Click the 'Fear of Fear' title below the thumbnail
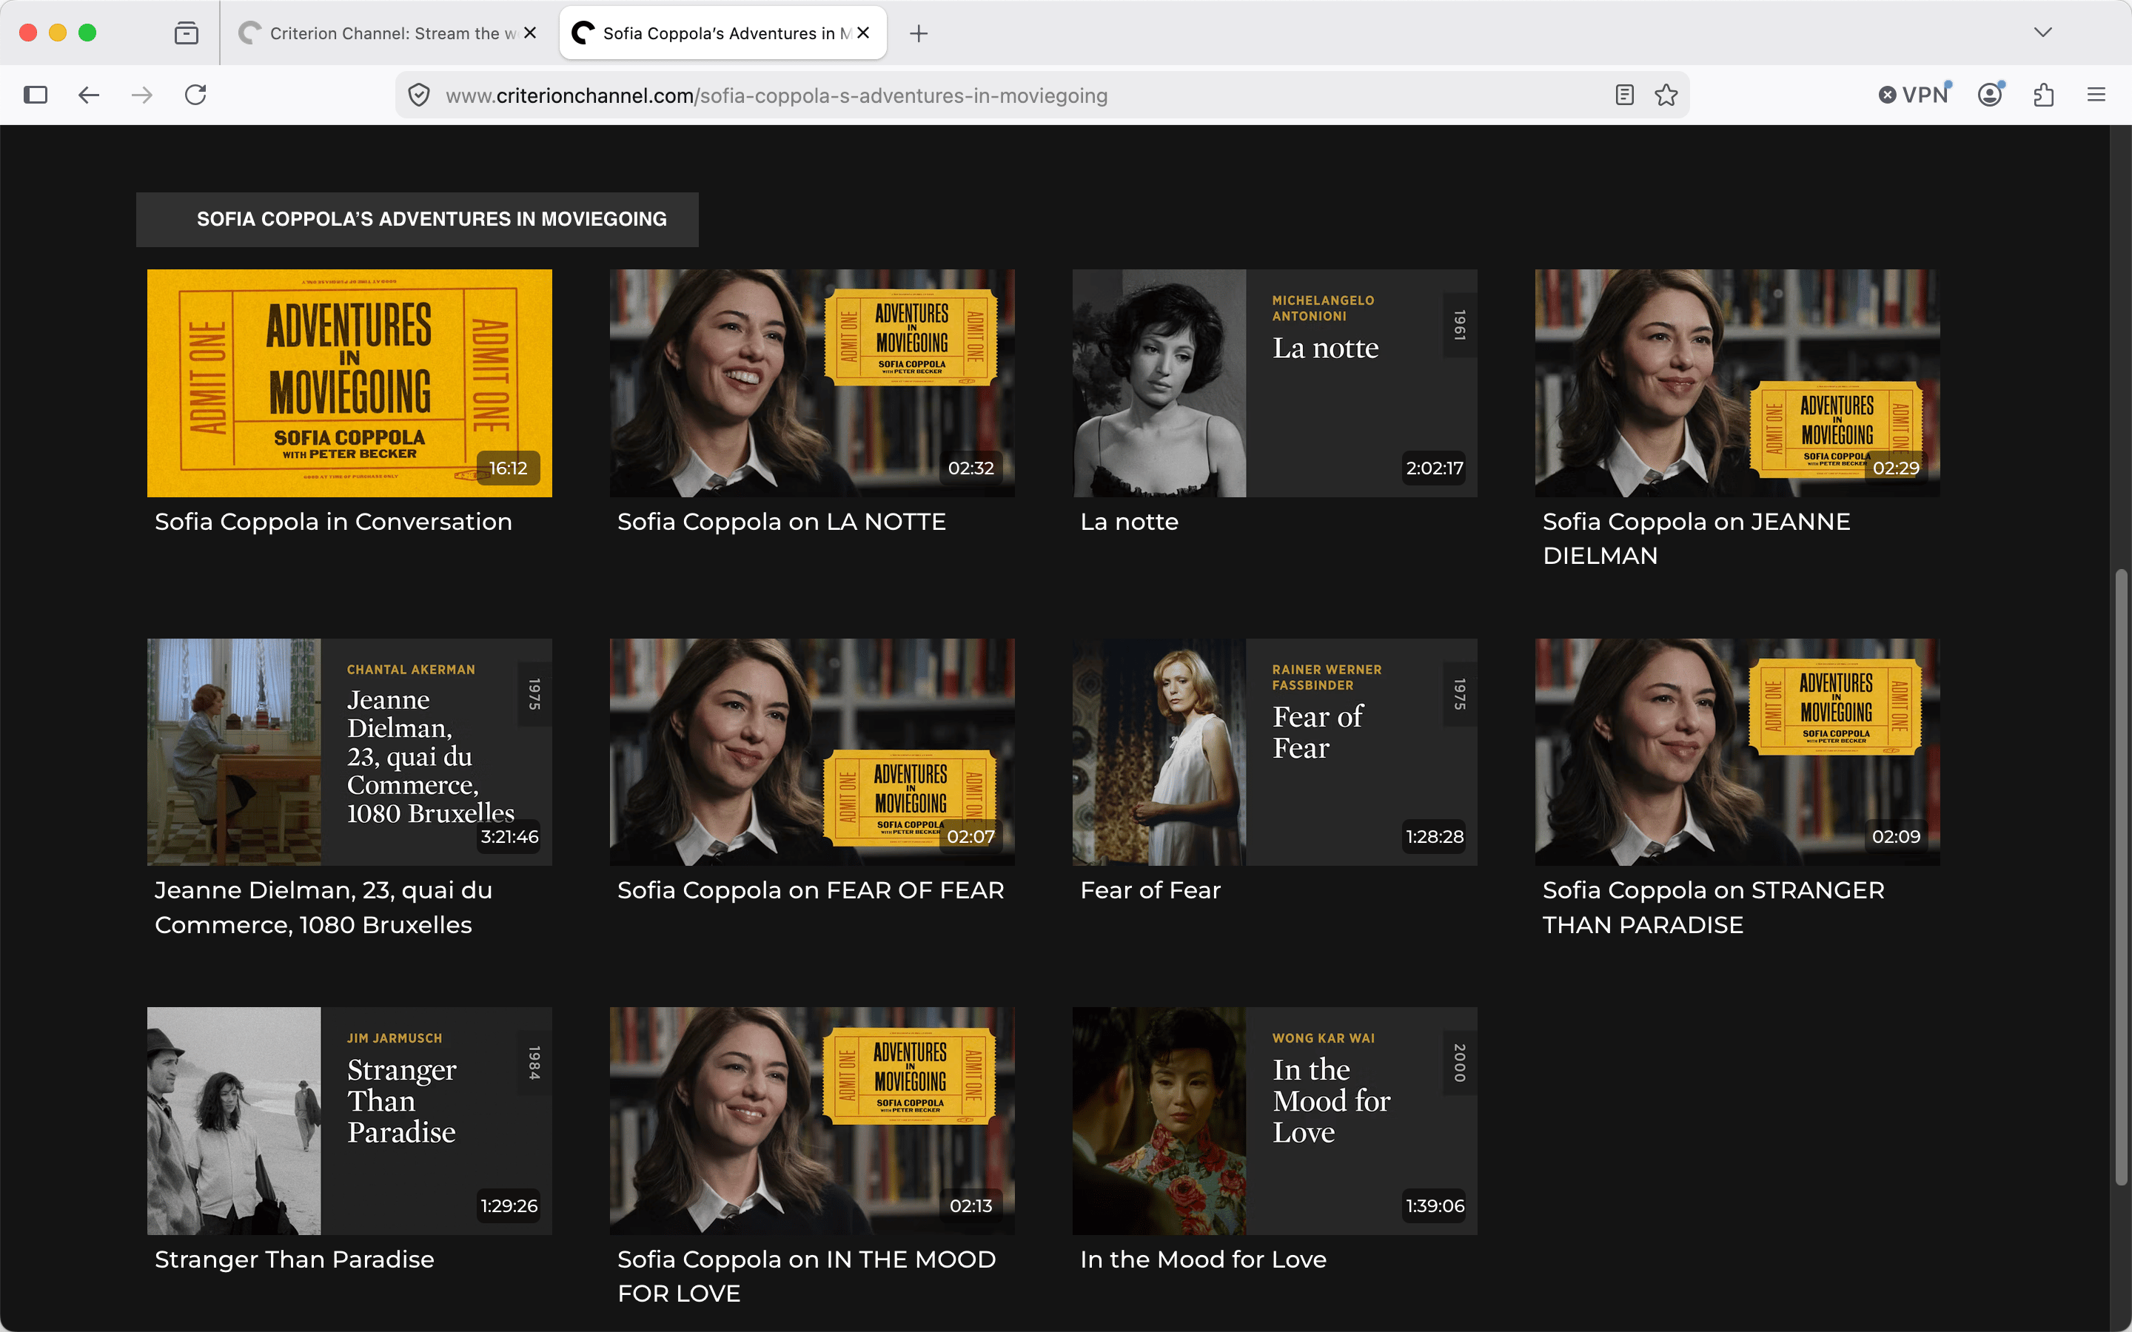Image resolution: width=2132 pixels, height=1332 pixels. coord(1150,891)
